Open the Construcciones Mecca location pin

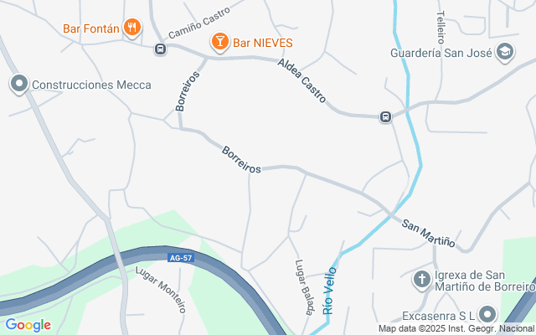19,84
